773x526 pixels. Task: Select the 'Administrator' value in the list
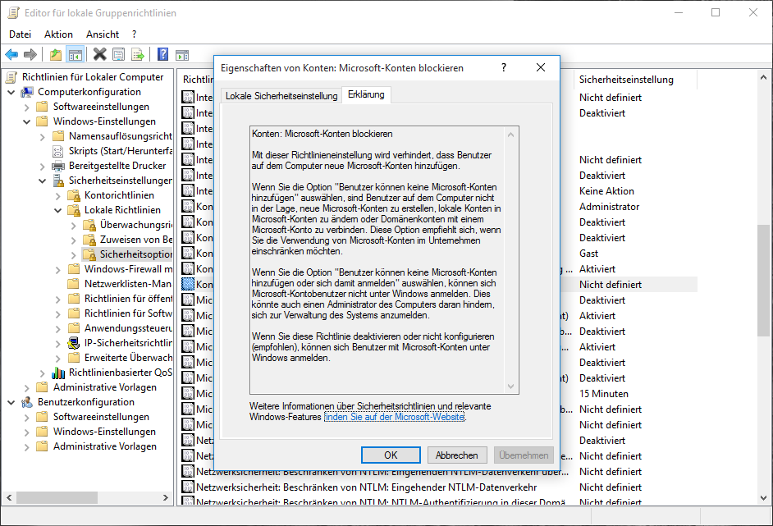pos(609,207)
